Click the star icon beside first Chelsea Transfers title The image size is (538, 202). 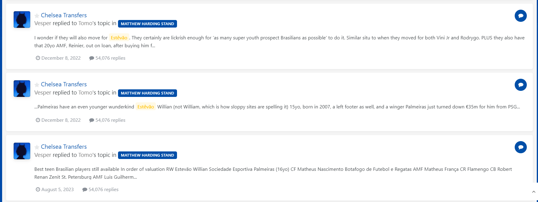37,16
